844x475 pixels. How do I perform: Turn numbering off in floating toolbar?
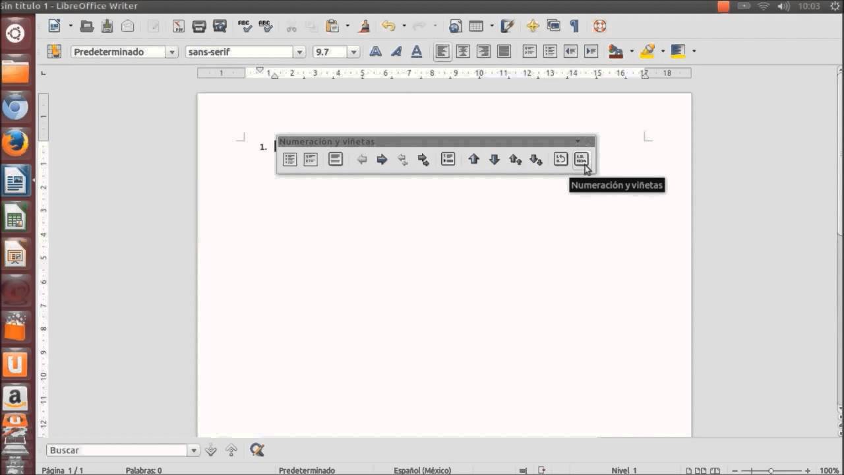(336, 159)
